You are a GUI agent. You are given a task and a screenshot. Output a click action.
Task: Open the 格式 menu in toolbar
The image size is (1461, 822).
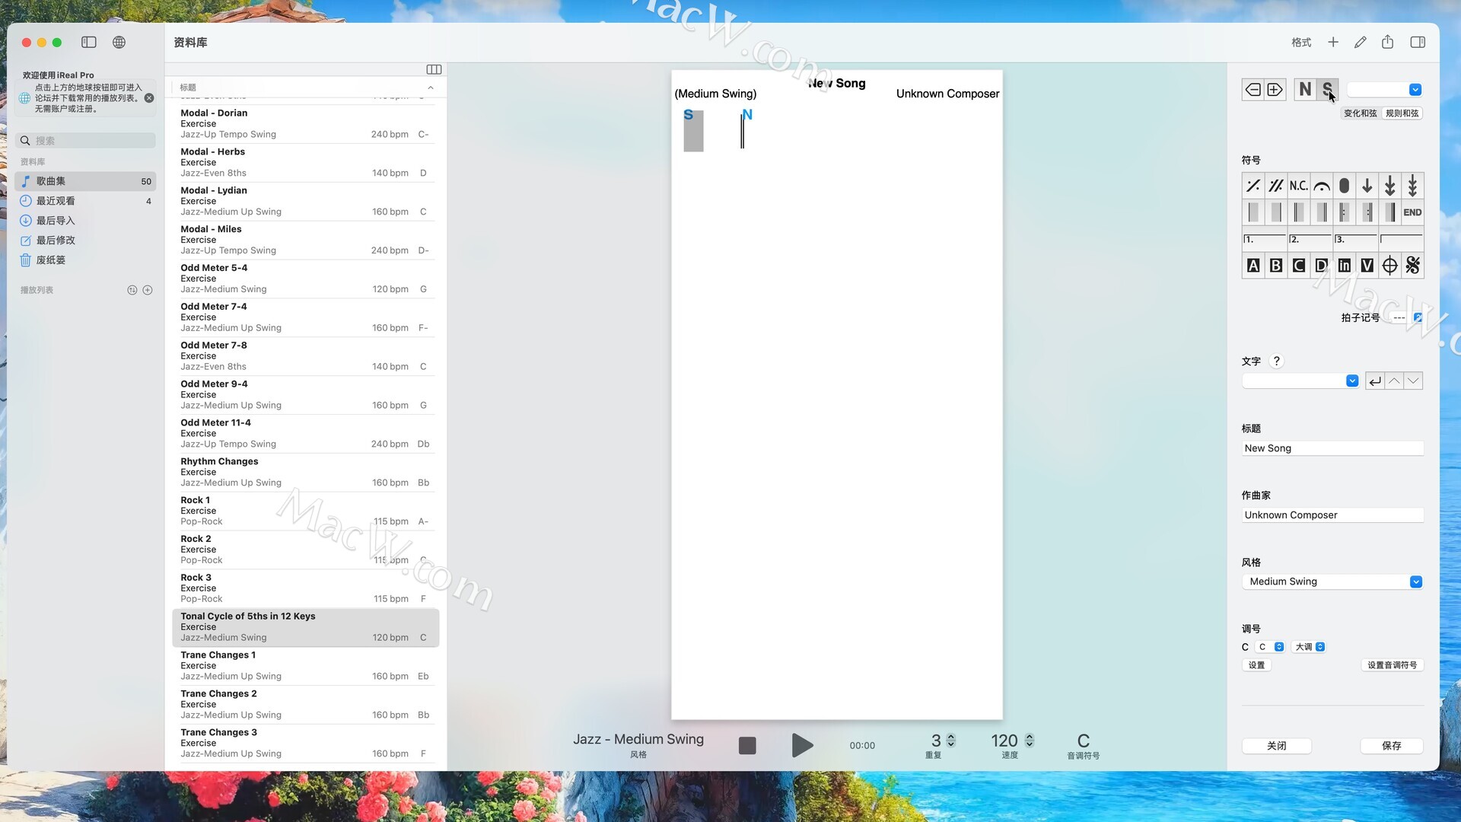[1301, 43]
